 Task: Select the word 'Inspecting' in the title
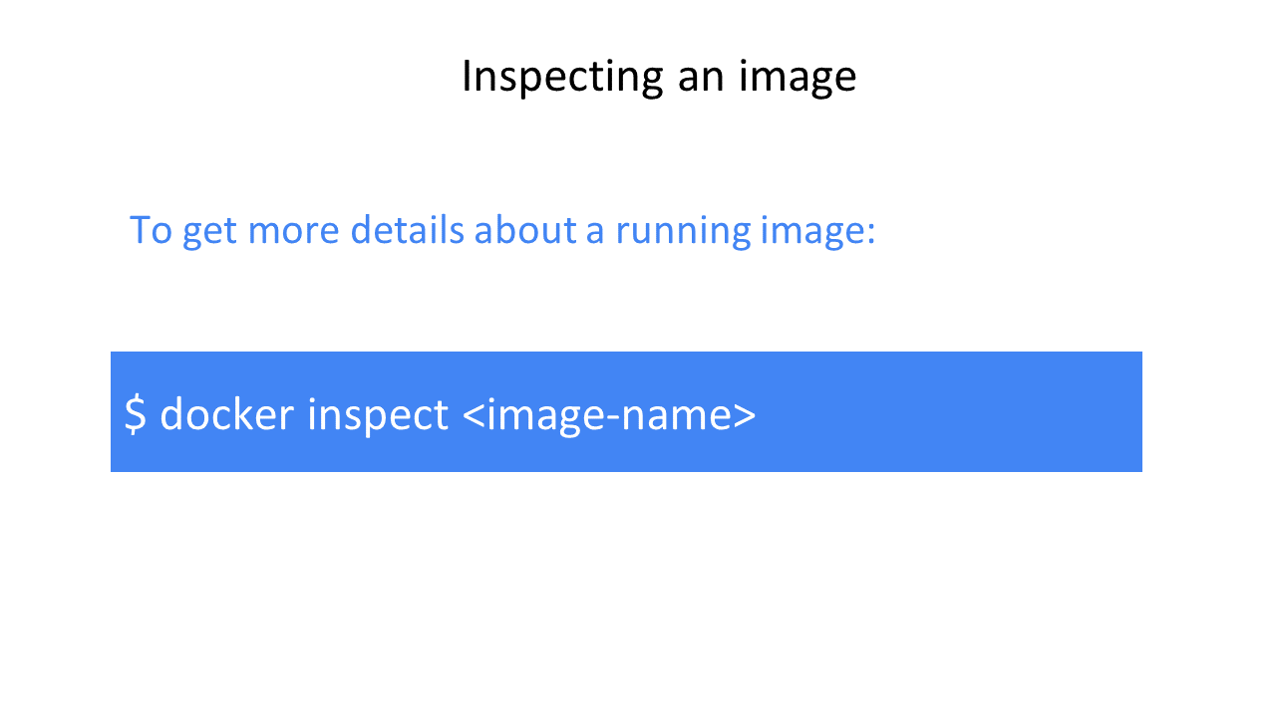[562, 77]
